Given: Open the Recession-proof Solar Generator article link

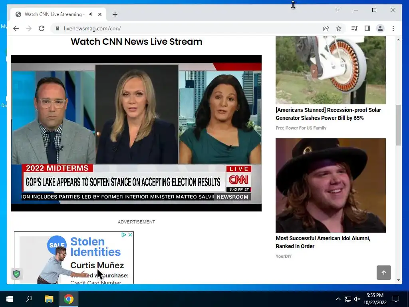Looking at the screenshot, I should coord(328,114).
